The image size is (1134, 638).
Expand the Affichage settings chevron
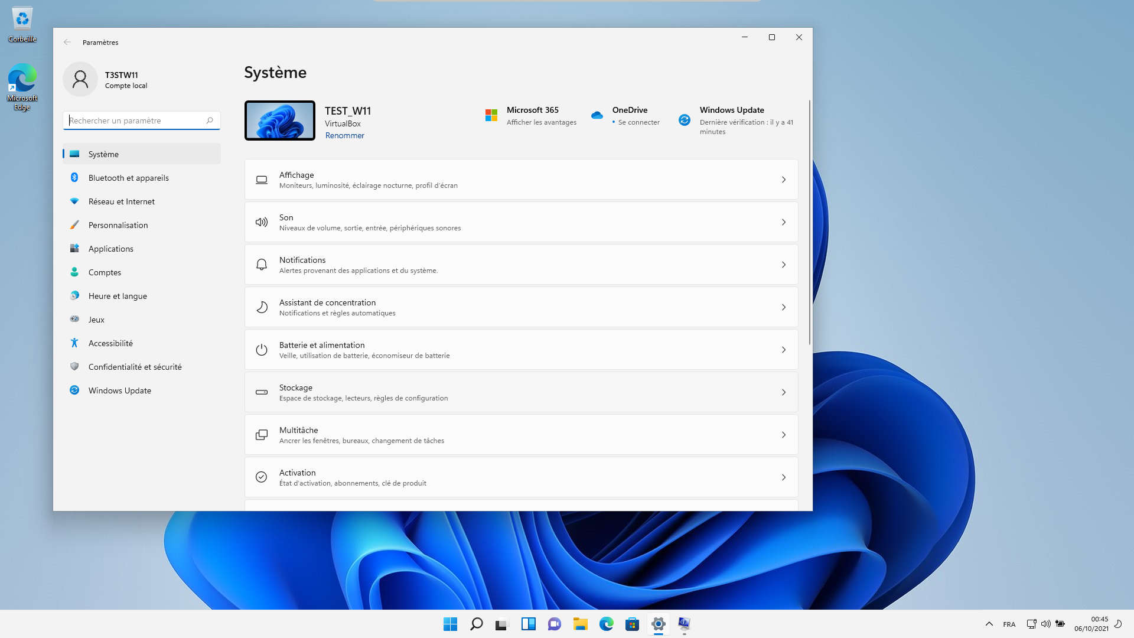(784, 180)
